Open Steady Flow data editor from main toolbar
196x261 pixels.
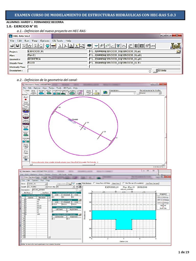(30, 46)
